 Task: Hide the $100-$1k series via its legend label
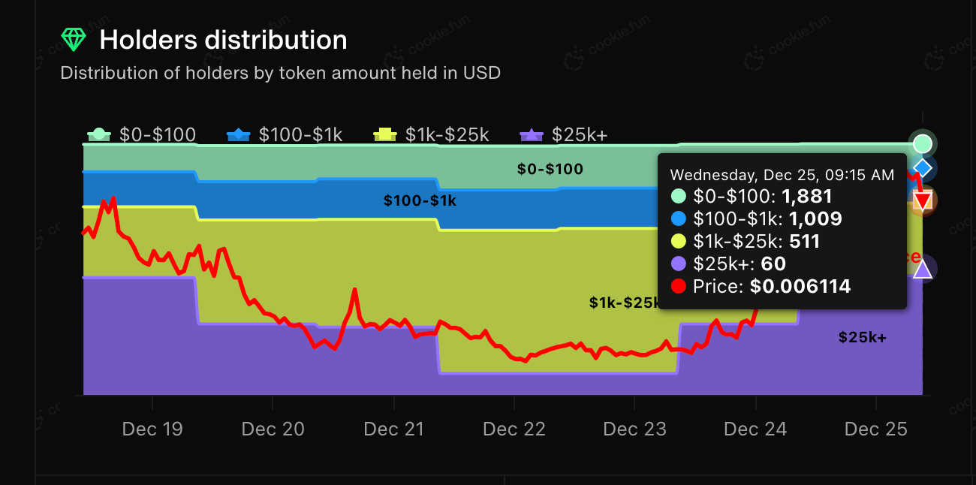(x=300, y=135)
